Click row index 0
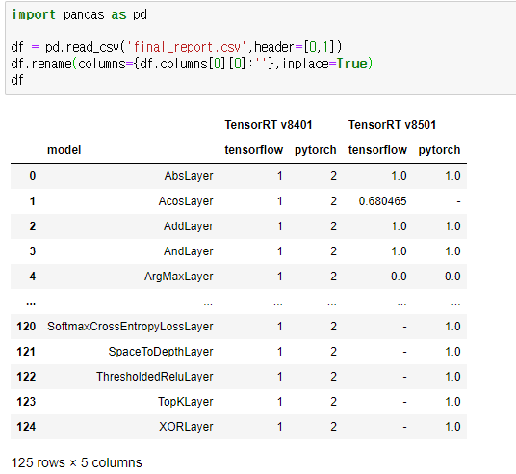 pyautogui.click(x=33, y=176)
